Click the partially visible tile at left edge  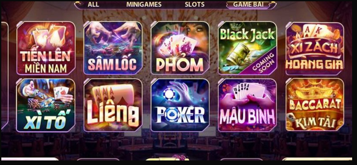click(5, 75)
